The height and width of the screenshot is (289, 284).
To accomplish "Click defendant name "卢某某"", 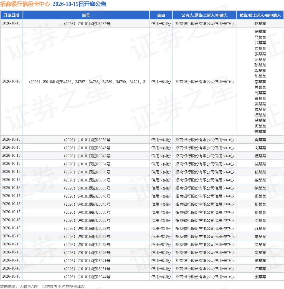I will click(x=260, y=269).
